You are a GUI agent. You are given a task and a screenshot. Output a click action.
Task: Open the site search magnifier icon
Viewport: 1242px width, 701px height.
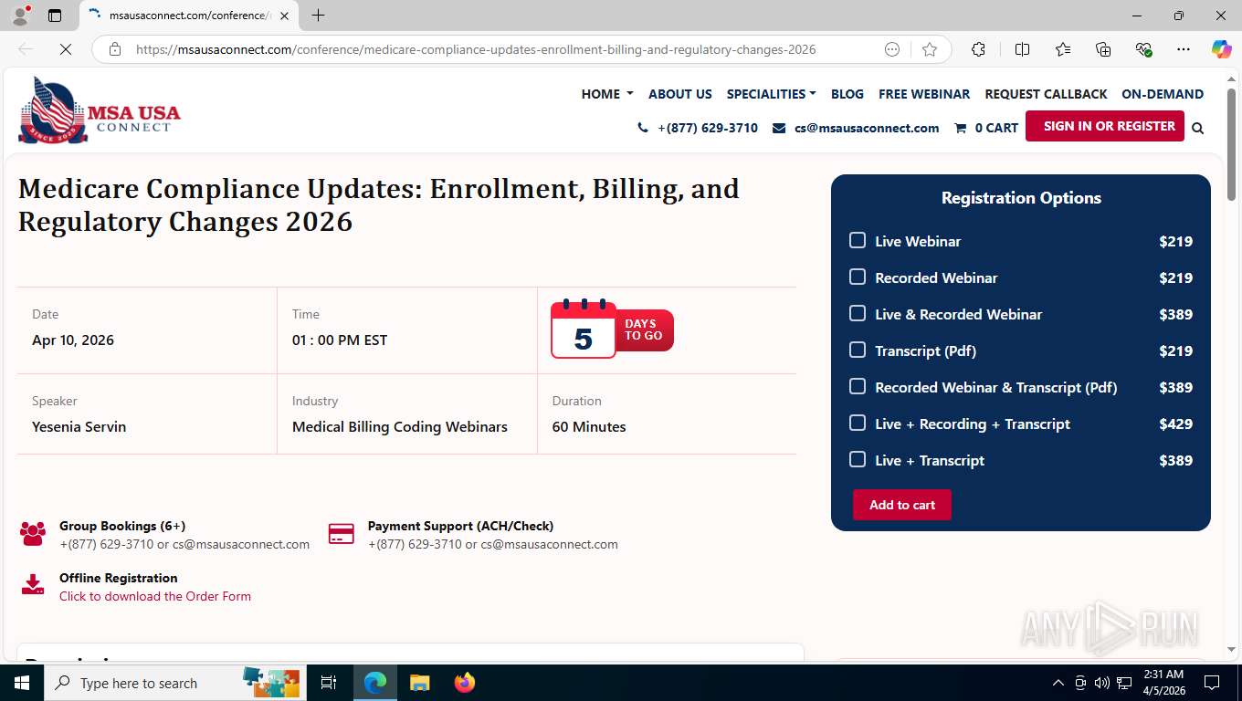(1198, 128)
